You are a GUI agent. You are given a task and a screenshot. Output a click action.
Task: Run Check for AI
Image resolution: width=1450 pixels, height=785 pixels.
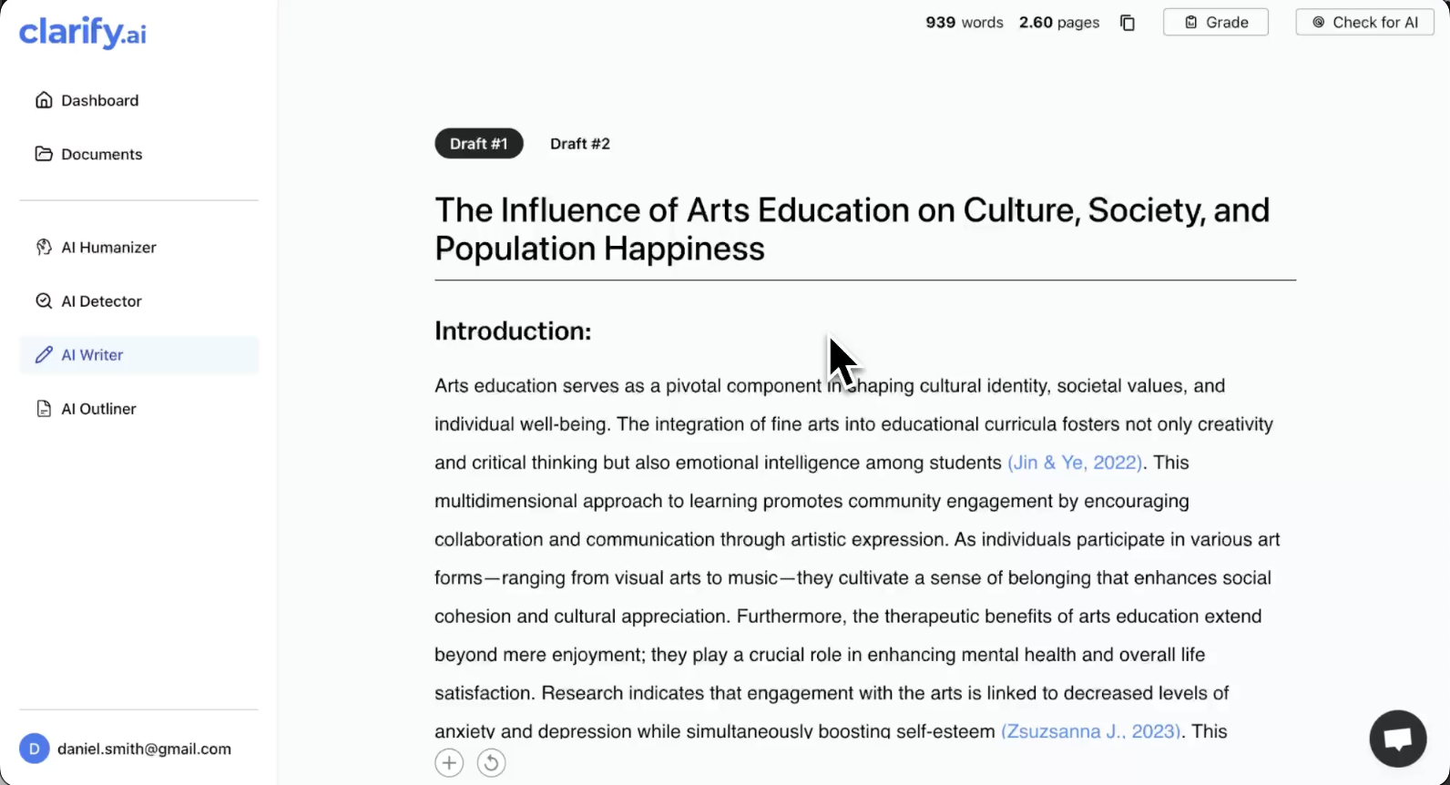click(1364, 23)
